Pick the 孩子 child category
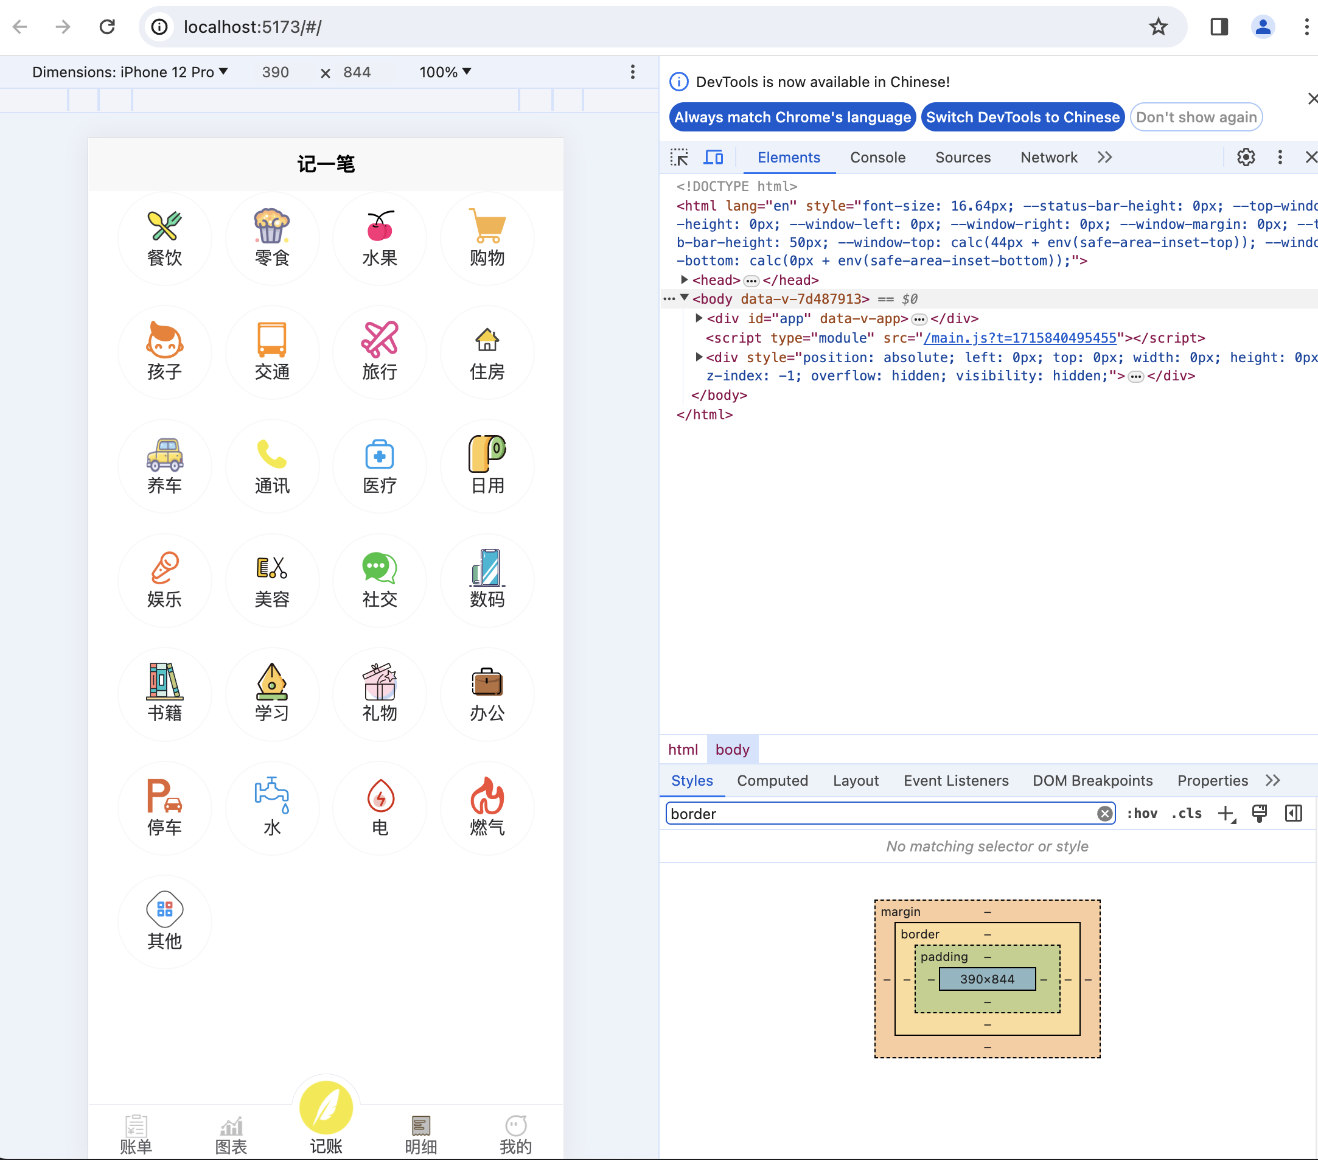 point(164,353)
